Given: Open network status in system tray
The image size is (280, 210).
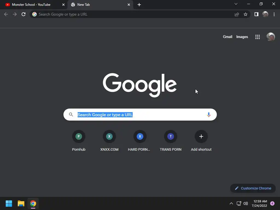Looking at the screenshot, I should pyautogui.click(x=239, y=203).
